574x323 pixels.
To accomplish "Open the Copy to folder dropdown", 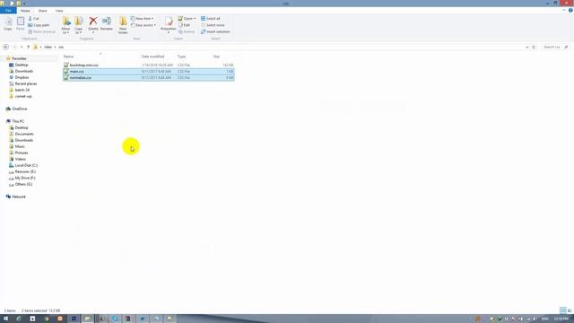I will [79, 25].
